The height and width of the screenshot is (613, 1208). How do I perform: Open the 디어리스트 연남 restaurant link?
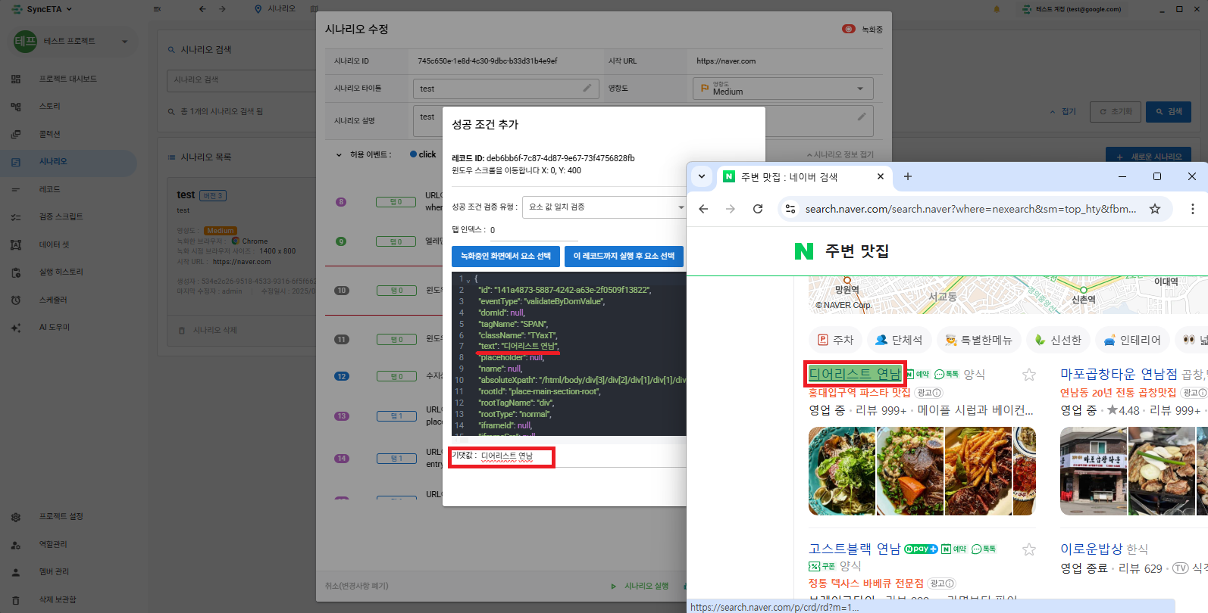point(856,374)
